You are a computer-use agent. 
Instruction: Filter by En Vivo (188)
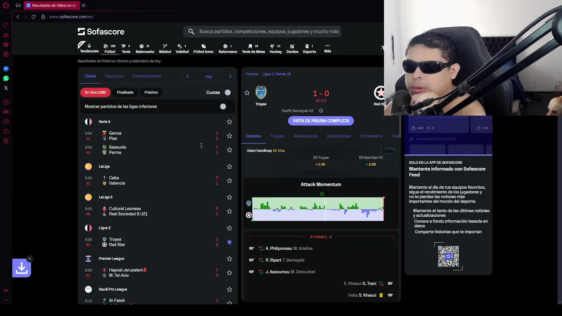pos(95,92)
